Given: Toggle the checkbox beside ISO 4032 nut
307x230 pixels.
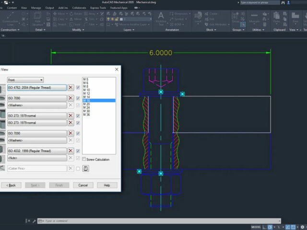Looking at the screenshot, I should click(78, 151).
